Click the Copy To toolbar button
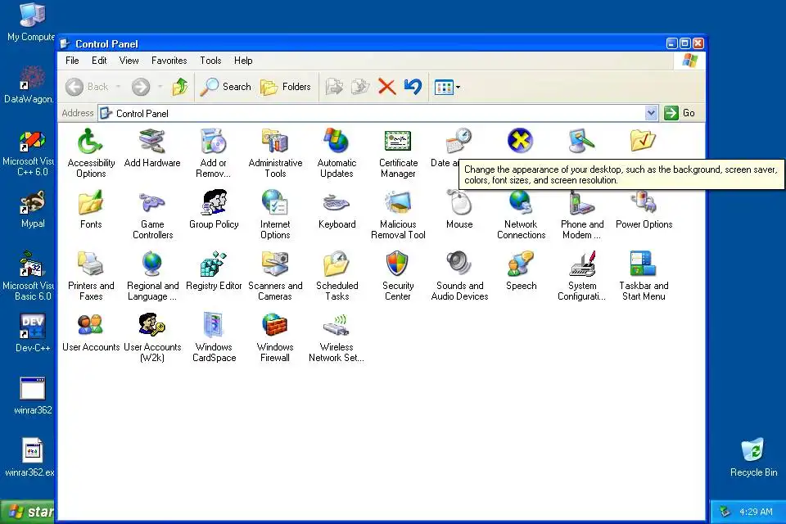The height and width of the screenshot is (524, 786). tap(360, 87)
